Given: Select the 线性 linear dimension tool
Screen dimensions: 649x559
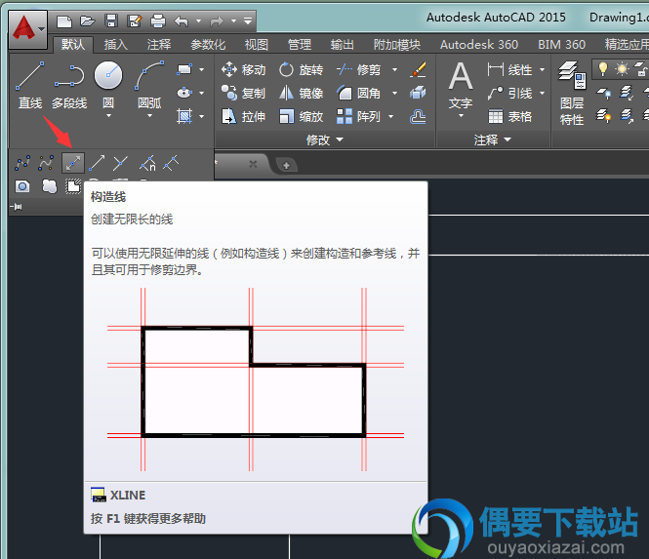Looking at the screenshot, I should (x=509, y=69).
